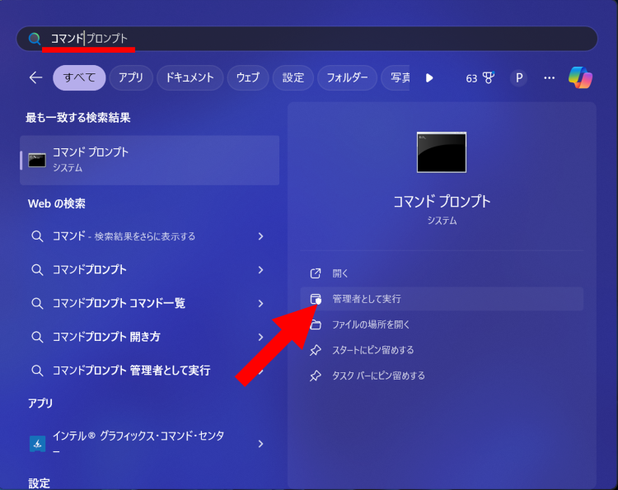
Task: Click ファイルの場所を開く option
Action: point(371,324)
